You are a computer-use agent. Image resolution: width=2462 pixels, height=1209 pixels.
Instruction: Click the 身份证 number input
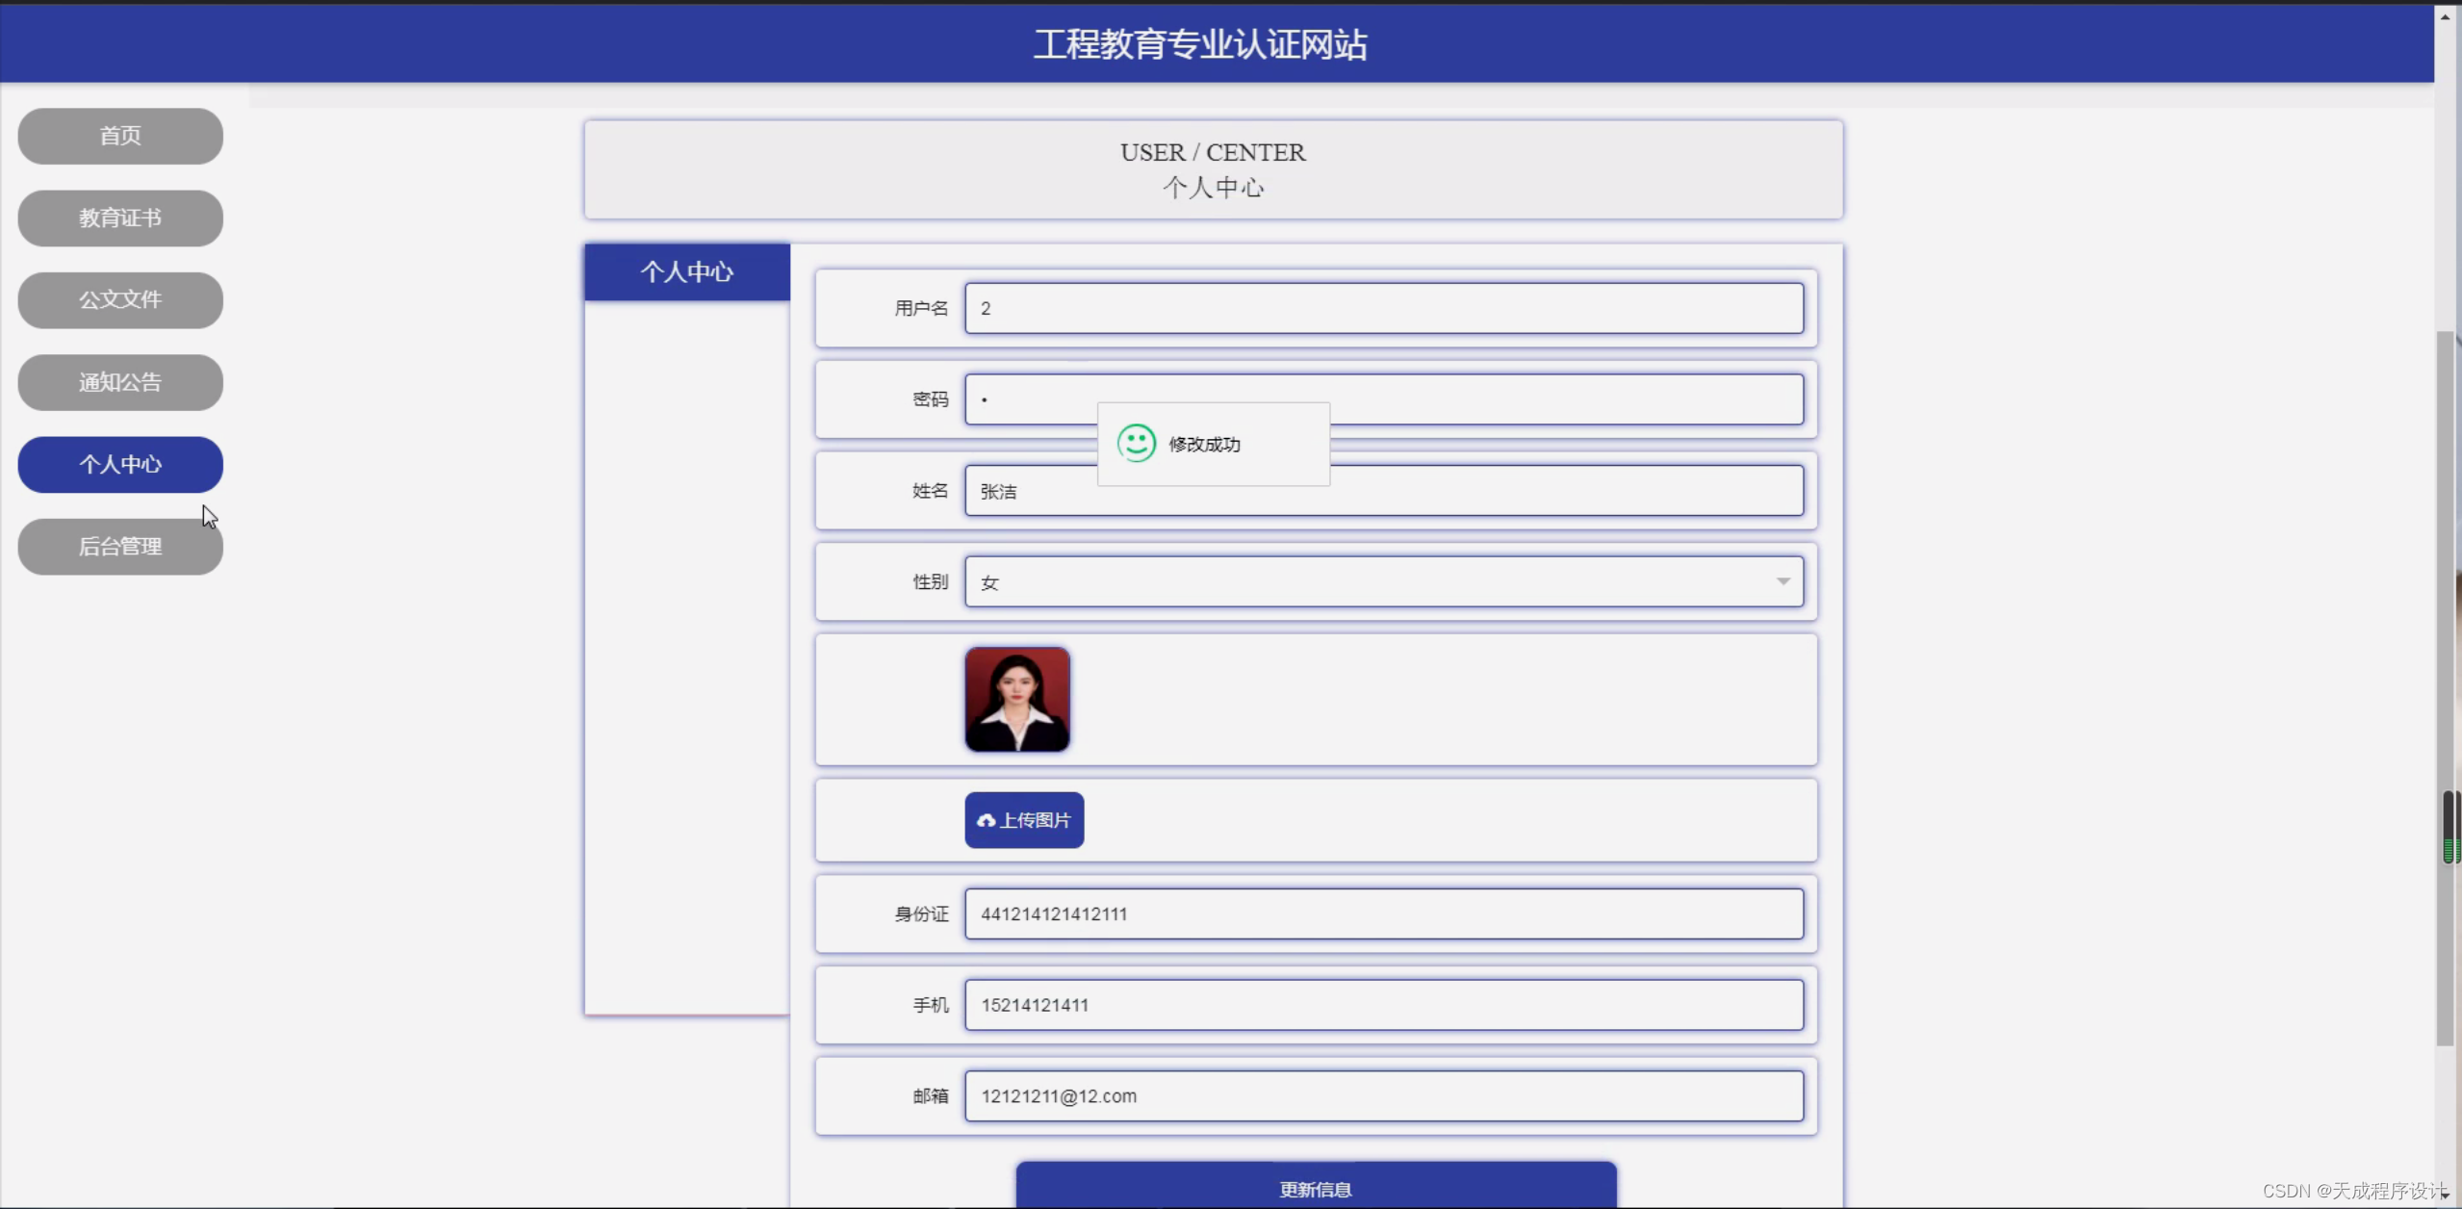[1382, 913]
